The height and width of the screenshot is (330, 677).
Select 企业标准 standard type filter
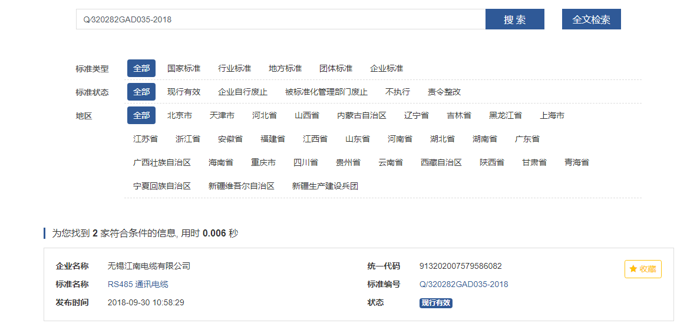[x=387, y=68]
